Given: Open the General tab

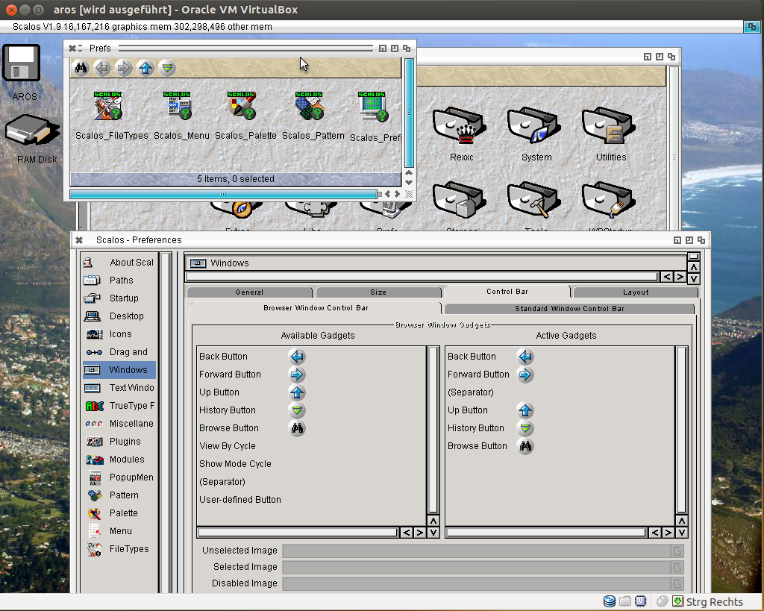Looking at the screenshot, I should pyautogui.click(x=249, y=292).
